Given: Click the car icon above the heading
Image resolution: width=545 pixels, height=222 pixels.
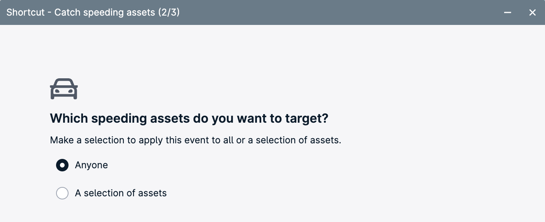Looking at the screenshot, I should 64,89.
